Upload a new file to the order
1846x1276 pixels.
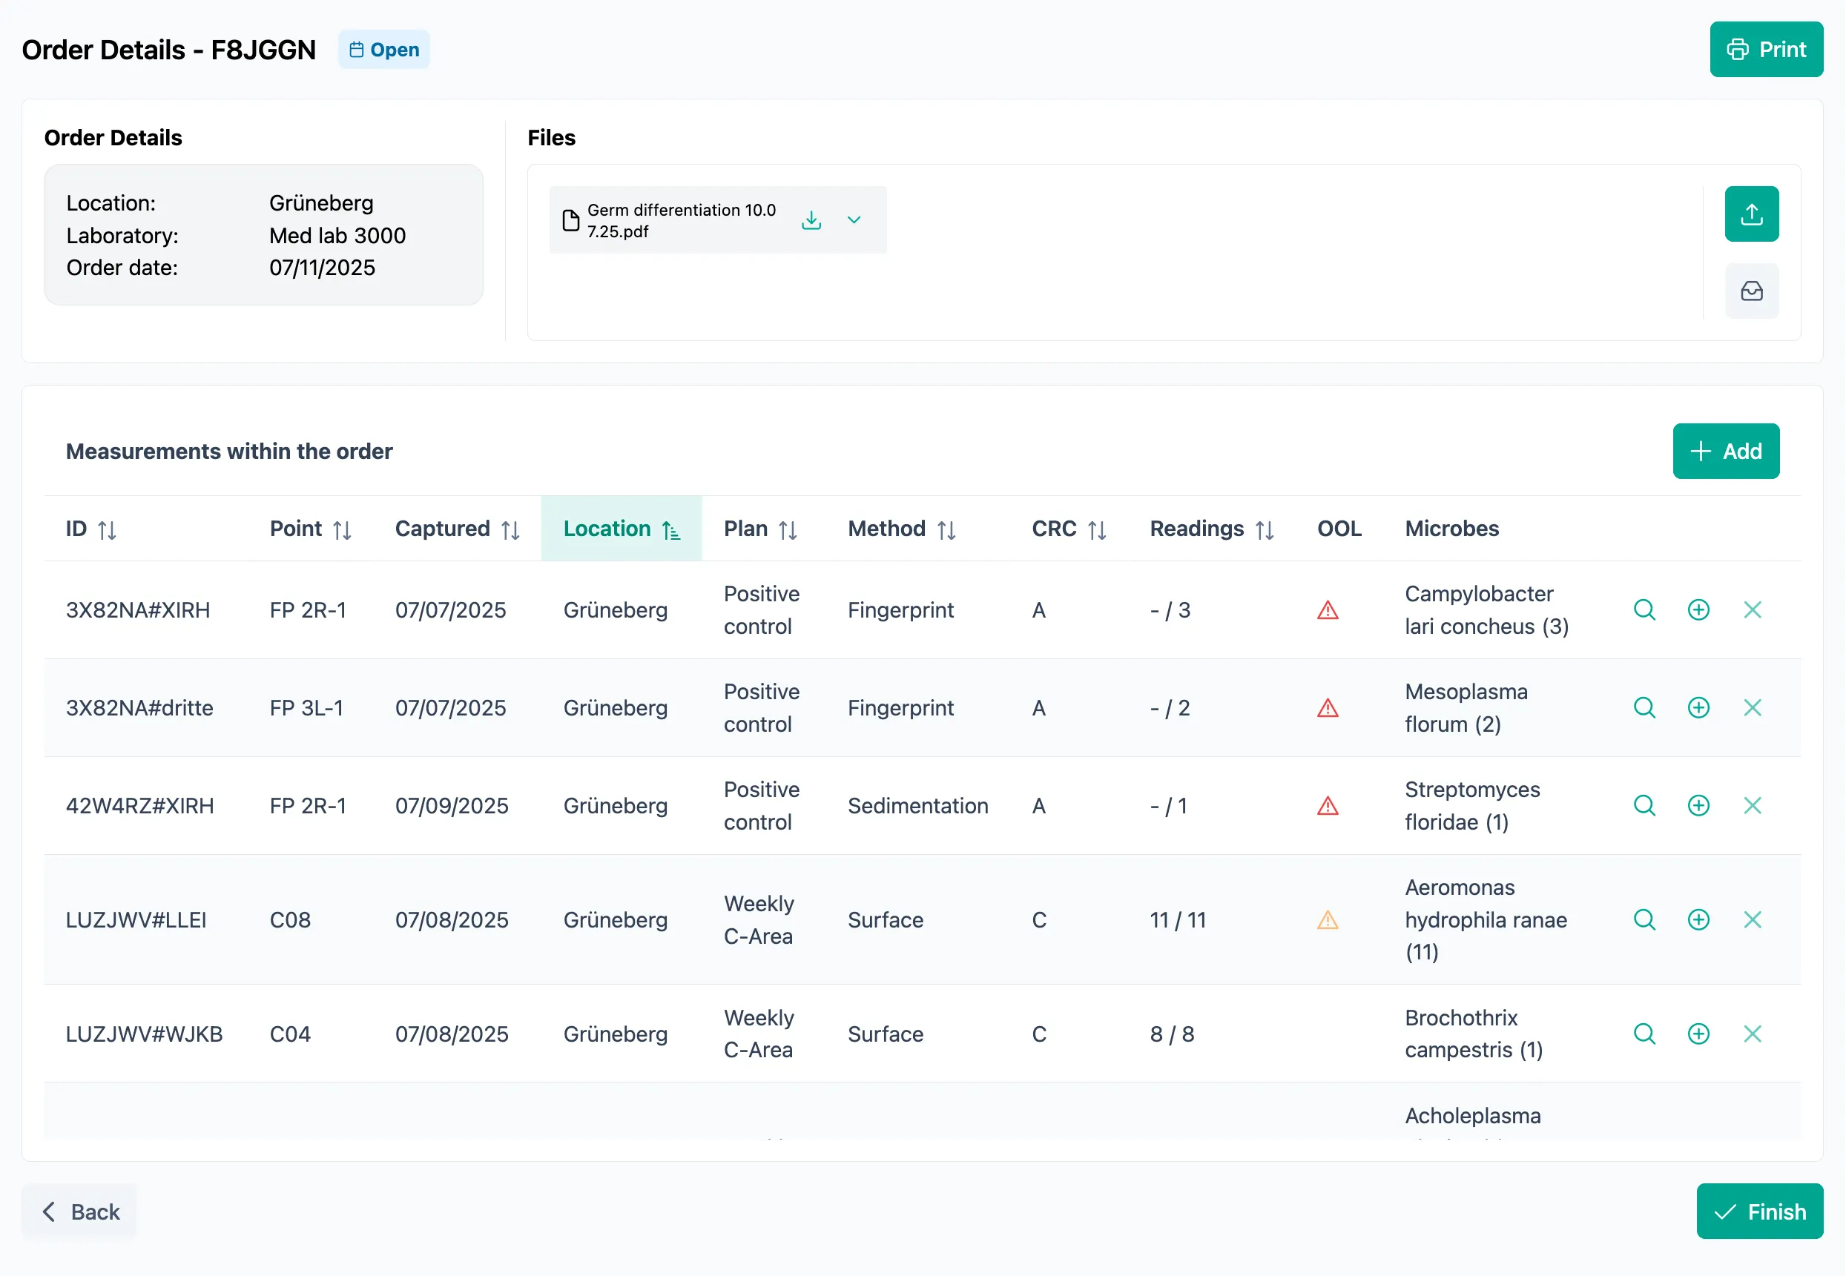click(1752, 214)
